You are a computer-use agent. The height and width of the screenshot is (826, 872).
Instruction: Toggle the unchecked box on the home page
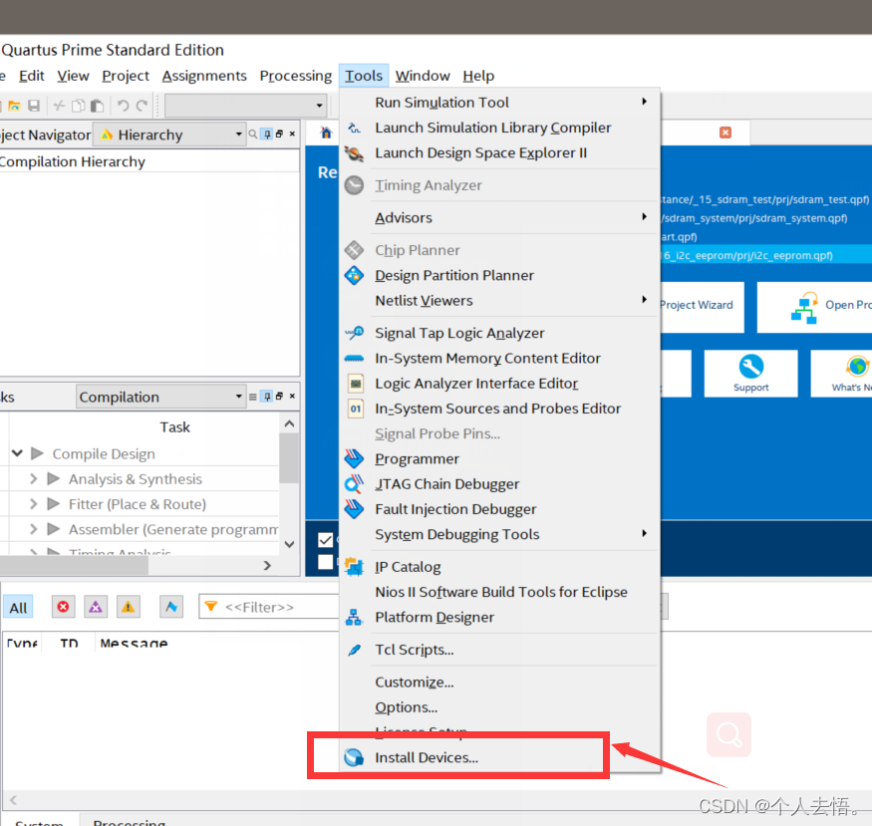pos(326,562)
